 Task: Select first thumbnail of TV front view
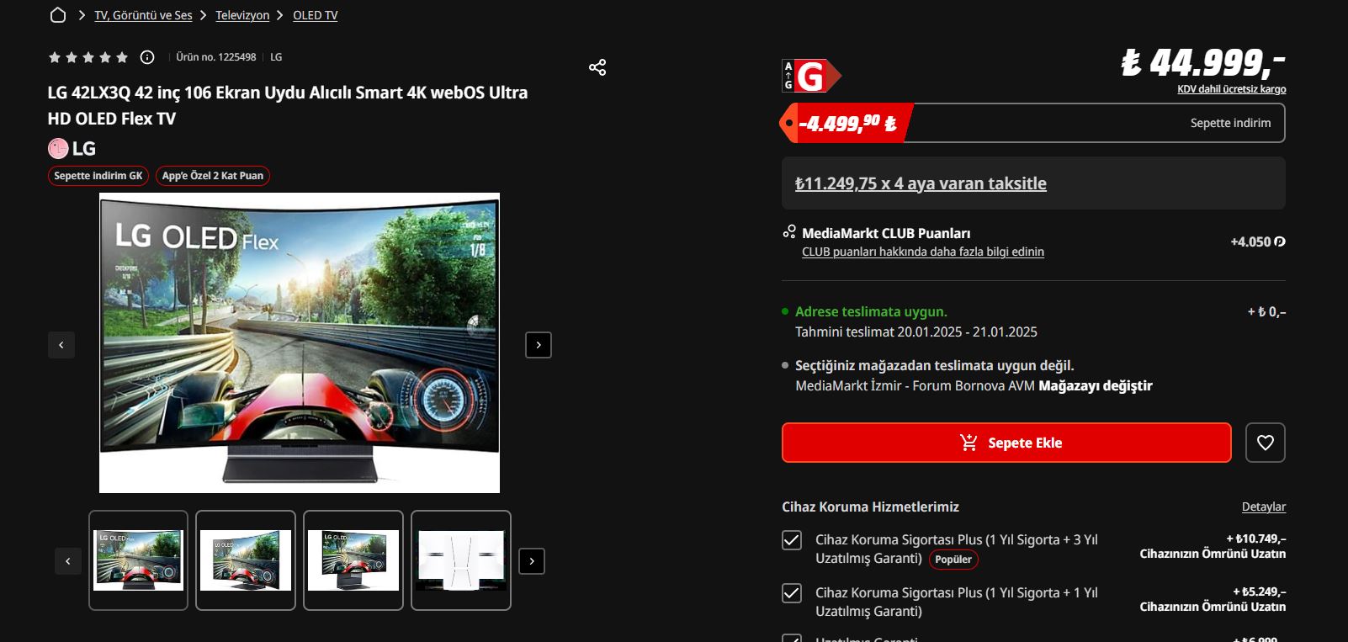(138, 560)
